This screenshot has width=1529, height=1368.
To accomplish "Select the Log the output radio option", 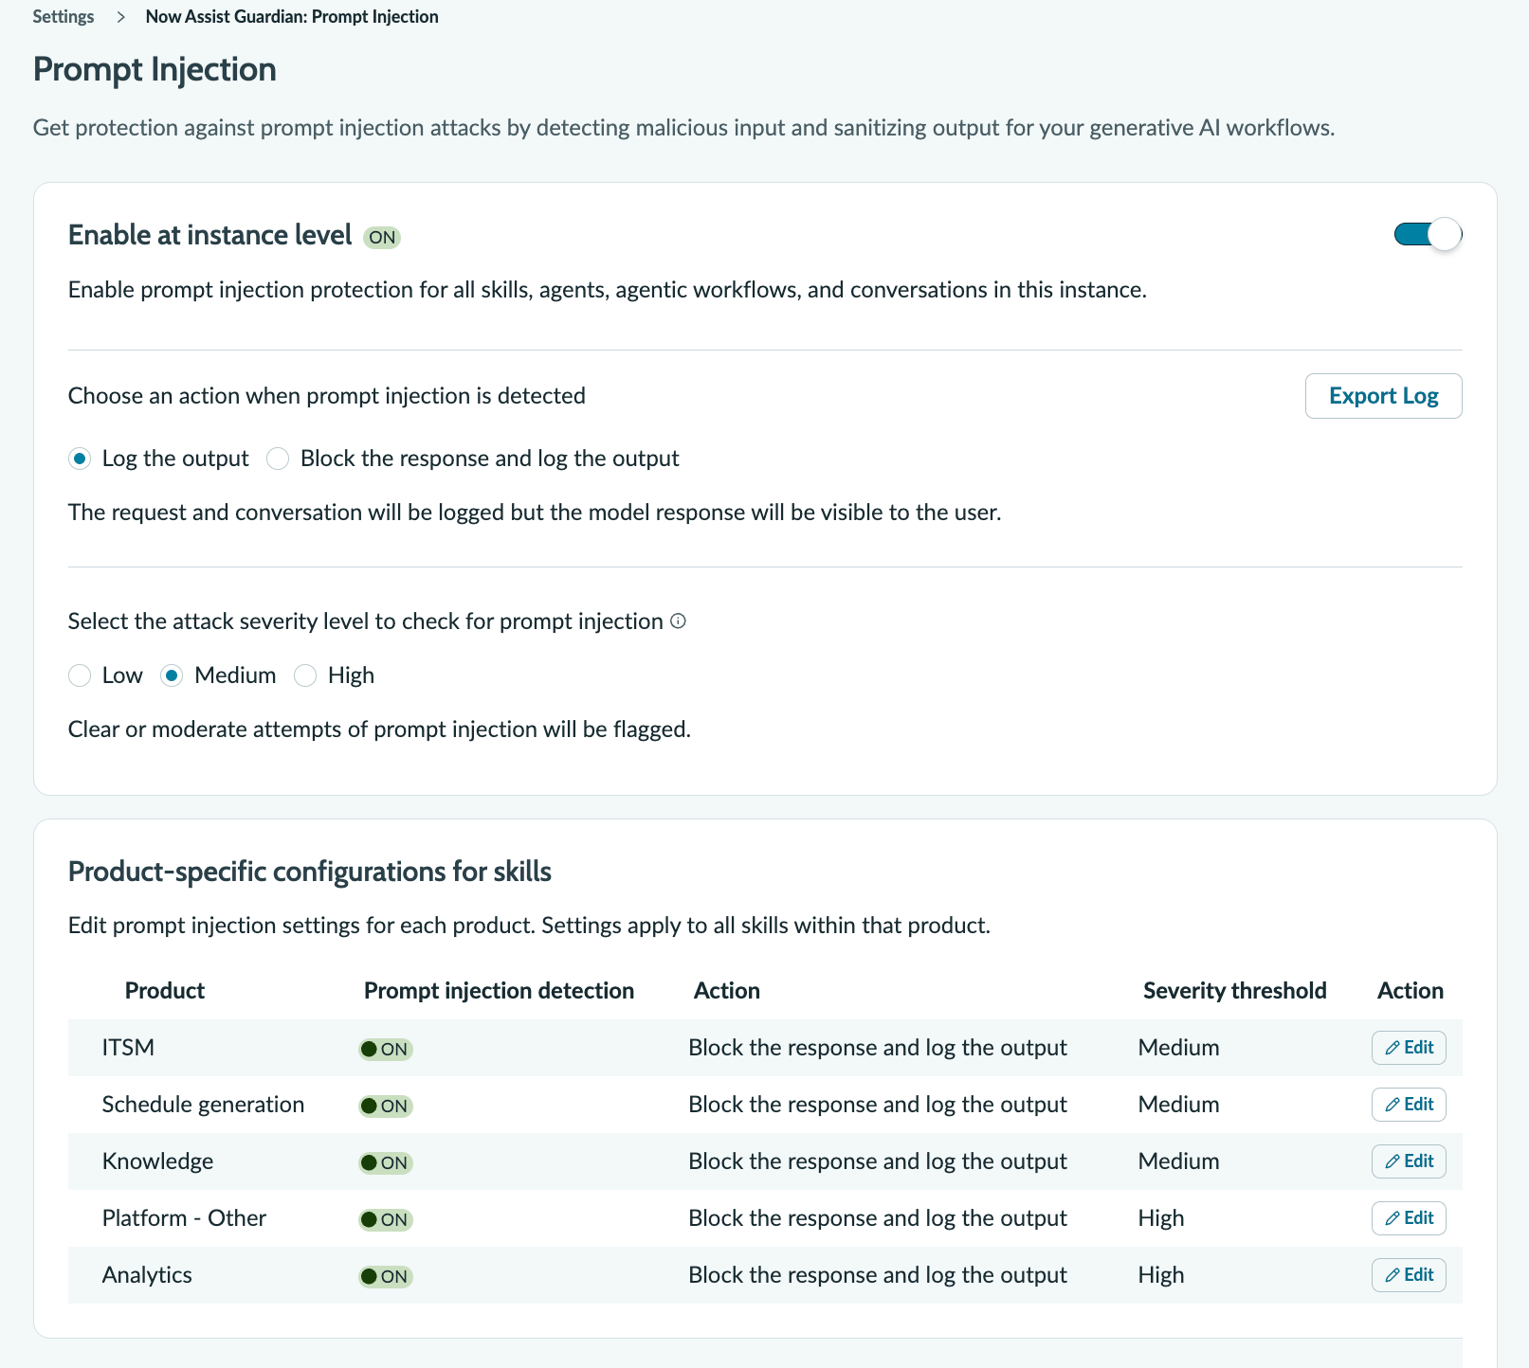I will pyautogui.click(x=80, y=459).
